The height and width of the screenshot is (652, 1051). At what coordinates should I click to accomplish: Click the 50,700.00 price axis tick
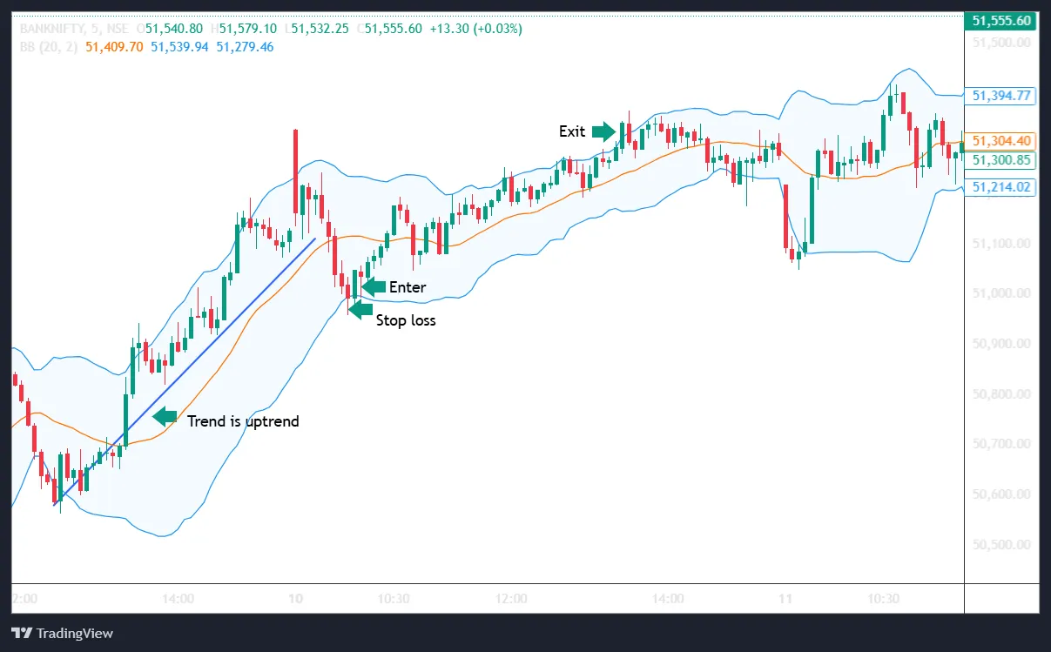point(1002,445)
